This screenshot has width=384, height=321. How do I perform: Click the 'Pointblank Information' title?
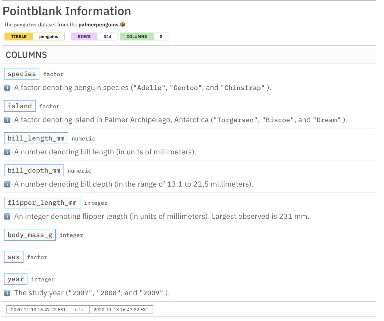coord(67,11)
